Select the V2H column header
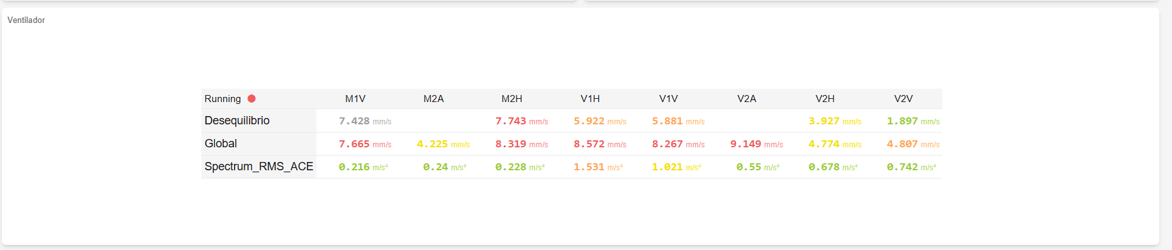 click(x=825, y=99)
